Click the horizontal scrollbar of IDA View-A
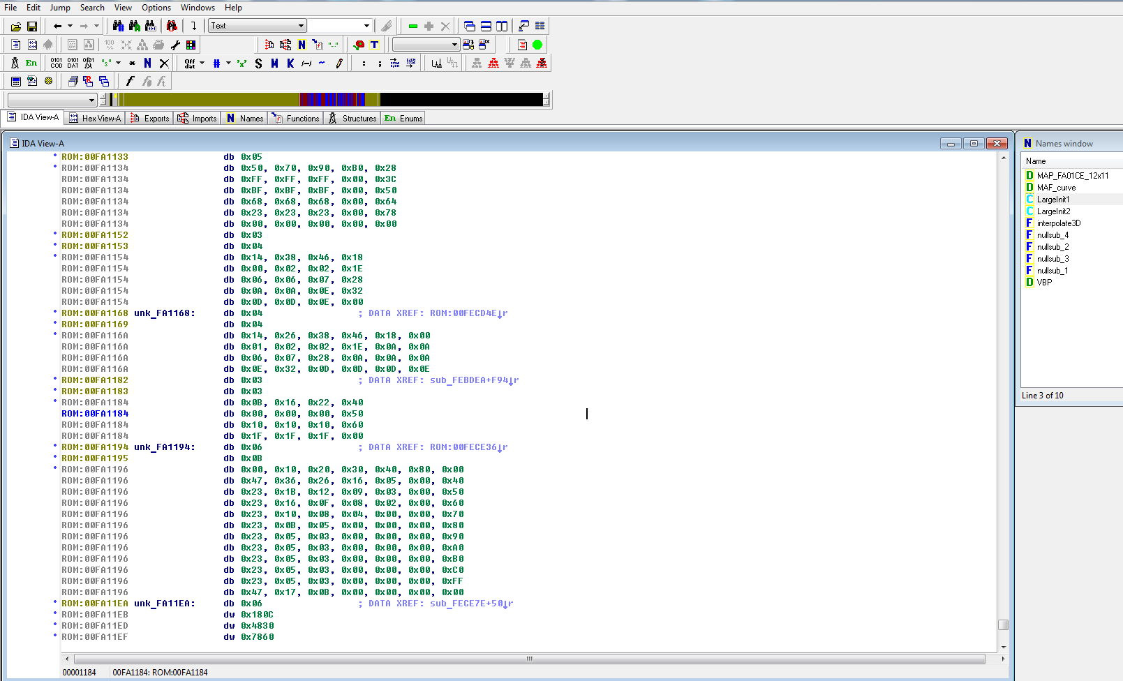 coord(529,659)
